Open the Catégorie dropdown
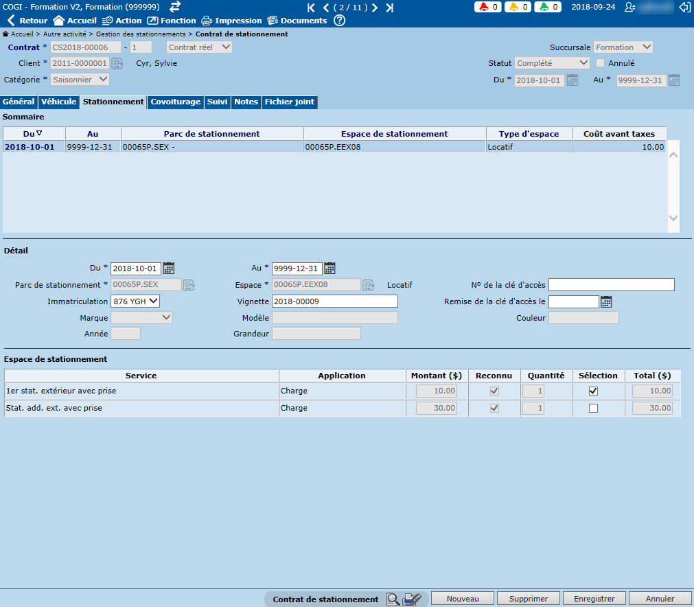Image resolution: width=694 pixels, height=607 pixels. click(80, 79)
